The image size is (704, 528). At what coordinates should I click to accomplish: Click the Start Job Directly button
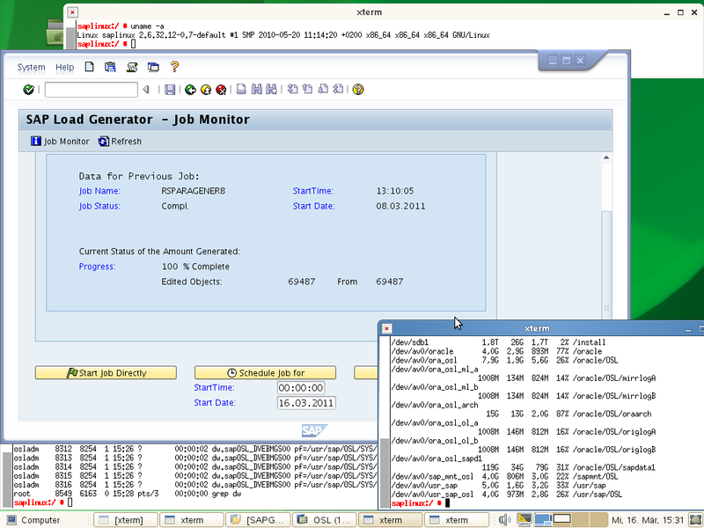click(x=106, y=372)
